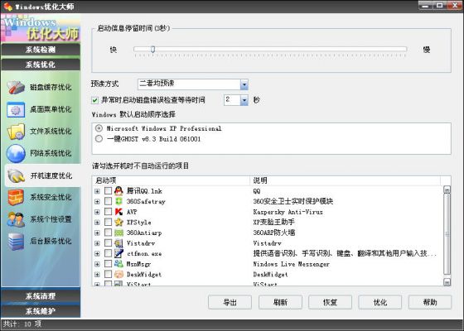Click the 导出 button
Viewport: 464px width, 331px height.
click(x=230, y=302)
